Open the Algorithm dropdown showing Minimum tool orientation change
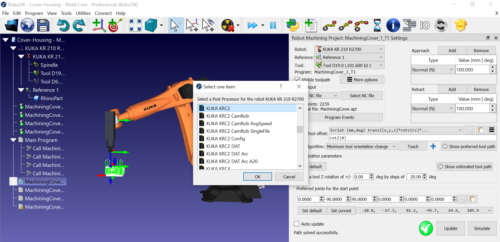500x242 pixels. [394, 147]
